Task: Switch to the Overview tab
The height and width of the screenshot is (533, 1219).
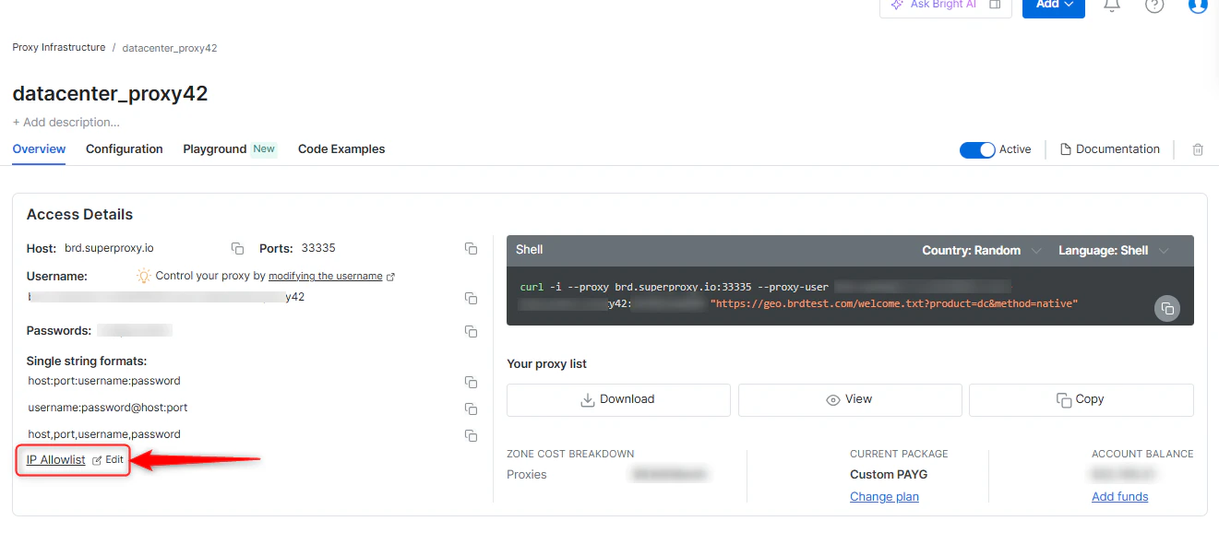Action: [x=39, y=149]
